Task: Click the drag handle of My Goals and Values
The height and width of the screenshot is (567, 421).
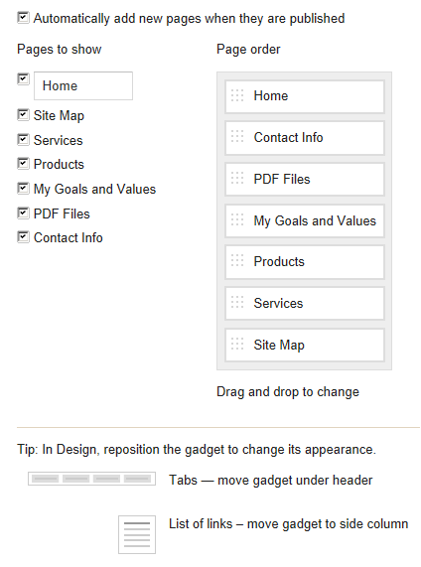Action: click(237, 219)
